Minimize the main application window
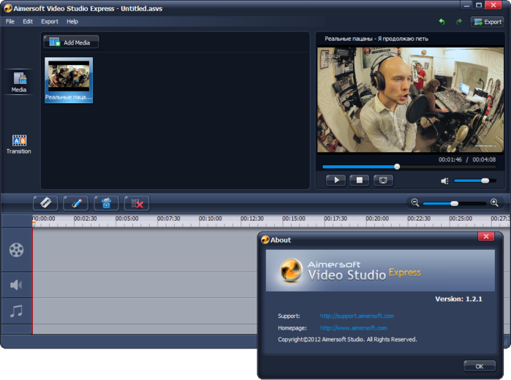Screen dimensions: 511x380 point(466,5)
